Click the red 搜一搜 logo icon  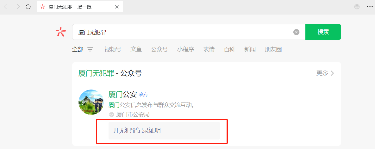click(x=61, y=32)
